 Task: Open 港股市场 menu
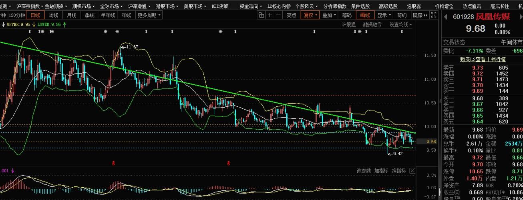coord(167,6)
